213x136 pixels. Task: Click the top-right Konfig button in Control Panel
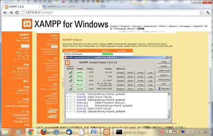point(164,62)
